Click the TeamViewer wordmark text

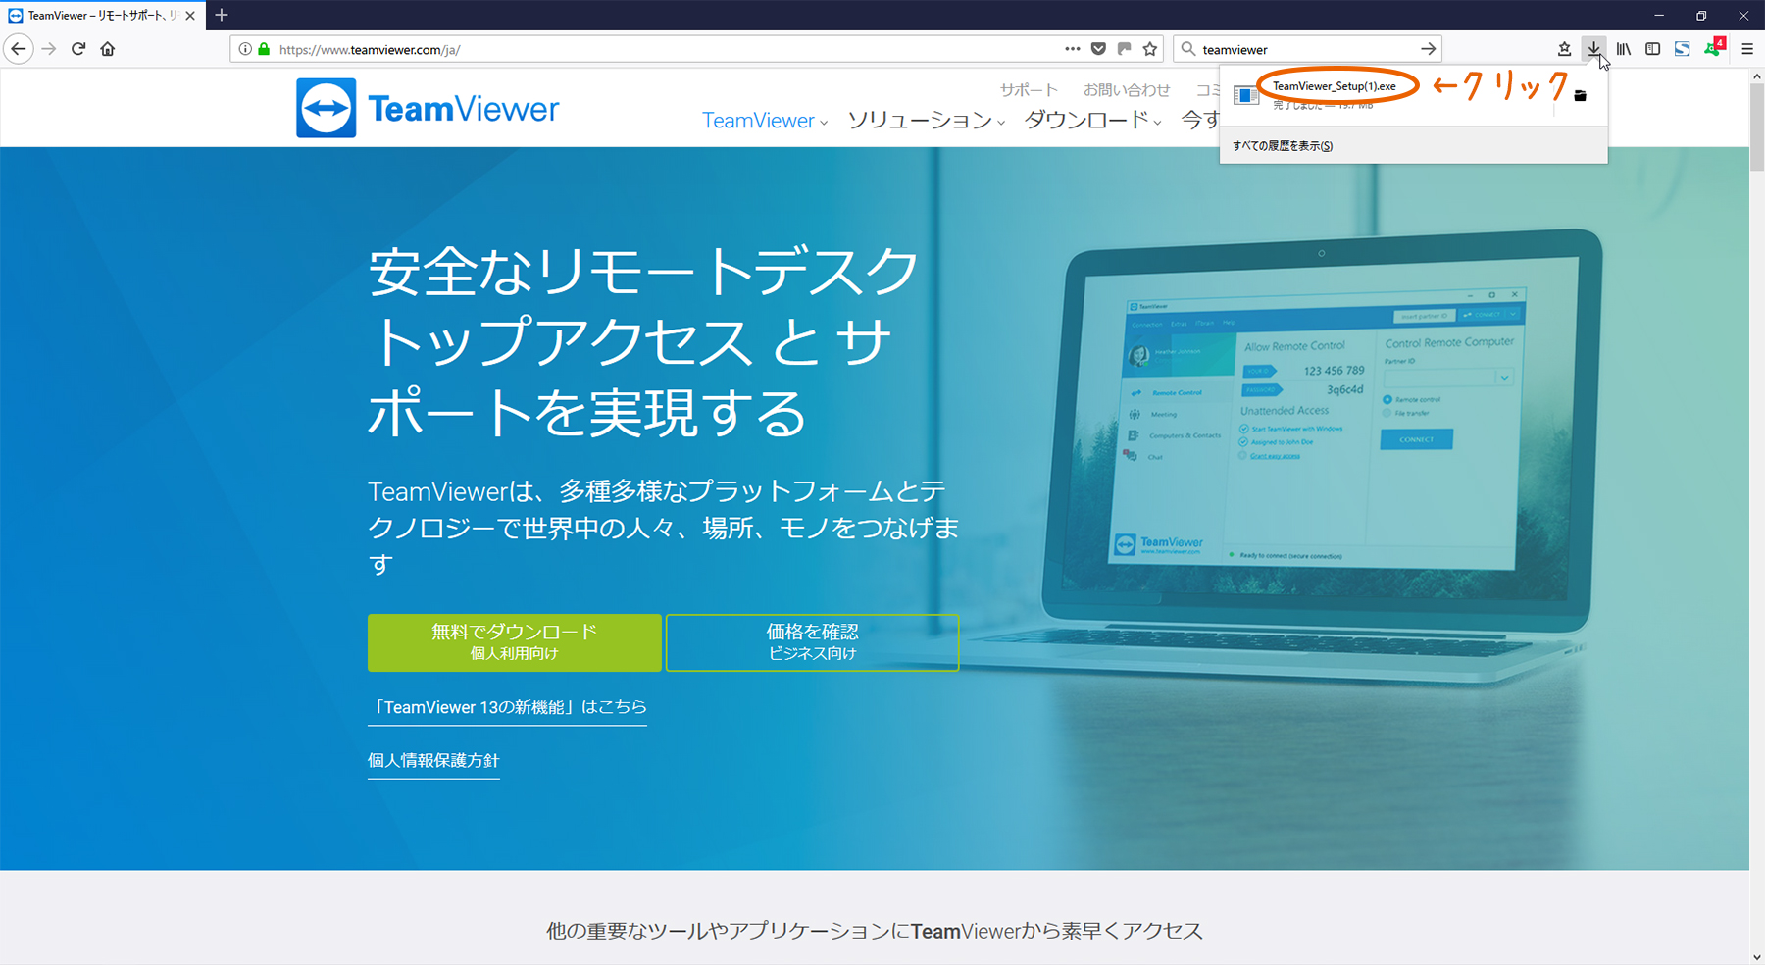pyautogui.click(x=464, y=109)
